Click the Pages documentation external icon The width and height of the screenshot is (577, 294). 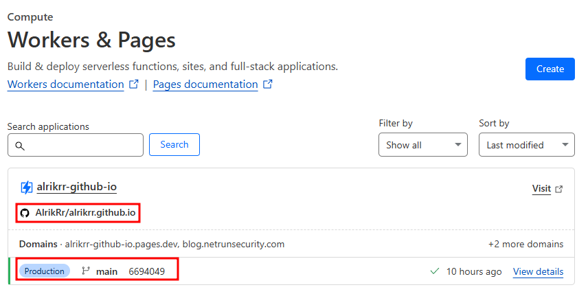click(x=268, y=84)
